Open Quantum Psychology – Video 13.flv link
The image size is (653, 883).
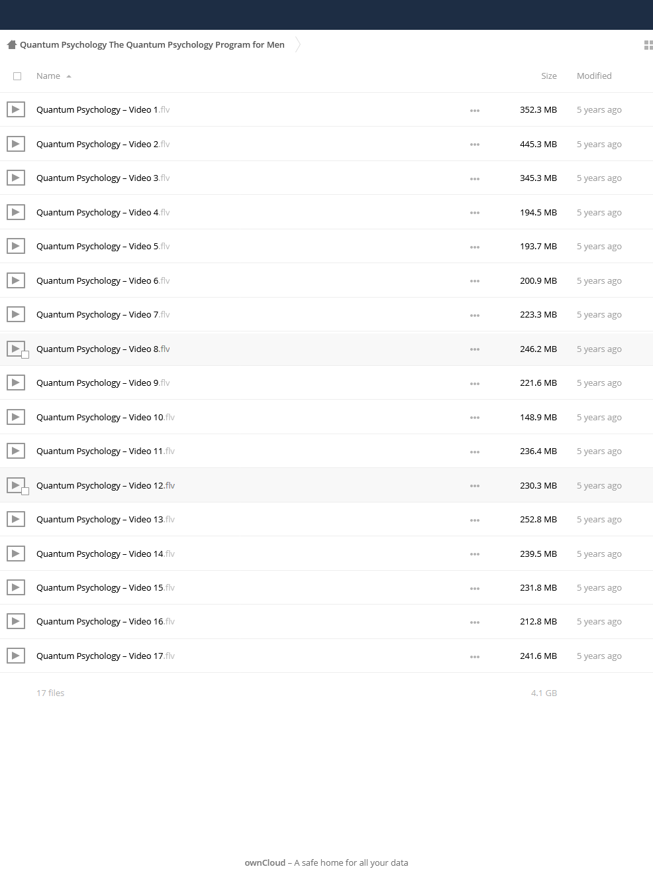coord(105,519)
